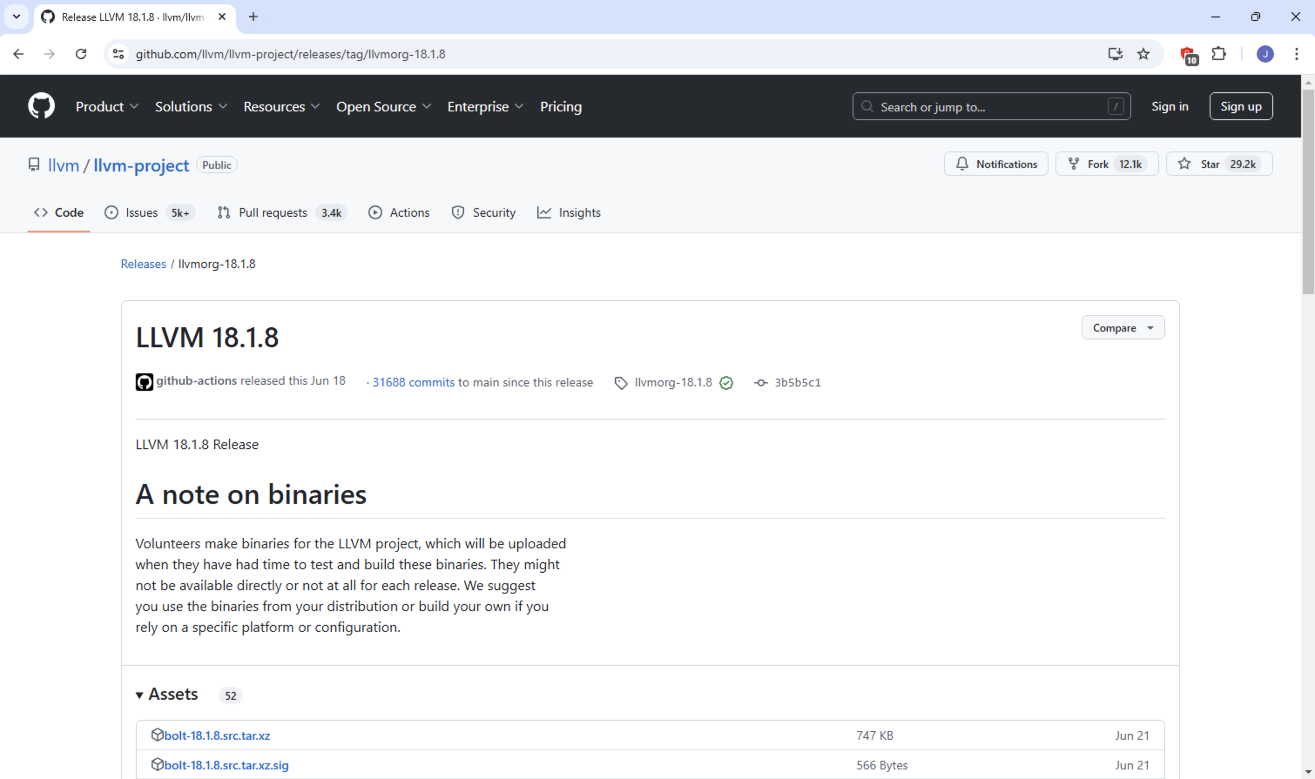
Task: Open the browser extensions puzzle icon
Action: (1218, 54)
